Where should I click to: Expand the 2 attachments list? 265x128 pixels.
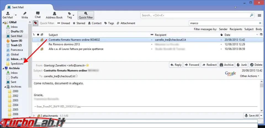(x=34, y=116)
